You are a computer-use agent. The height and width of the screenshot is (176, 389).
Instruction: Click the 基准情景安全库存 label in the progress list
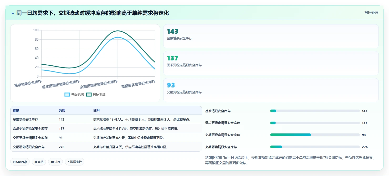pos(218,111)
